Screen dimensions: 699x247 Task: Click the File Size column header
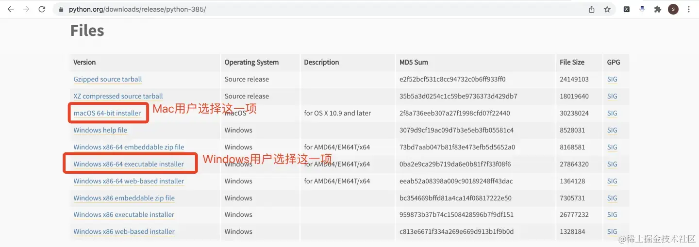(572, 62)
